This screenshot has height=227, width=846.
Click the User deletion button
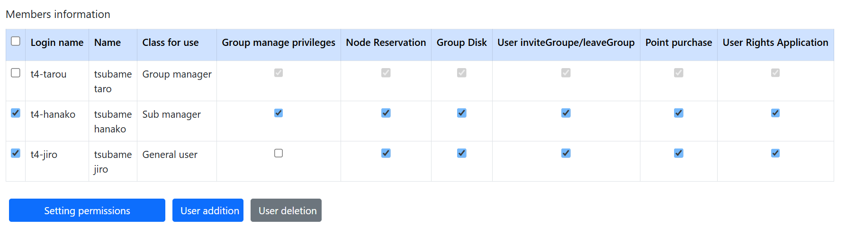pyautogui.click(x=286, y=210)
